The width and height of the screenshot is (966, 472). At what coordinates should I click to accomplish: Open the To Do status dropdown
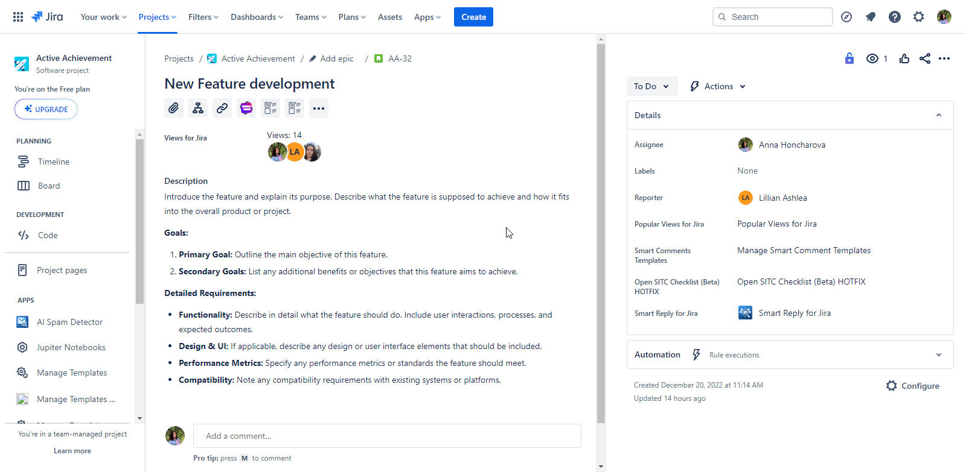651,86
